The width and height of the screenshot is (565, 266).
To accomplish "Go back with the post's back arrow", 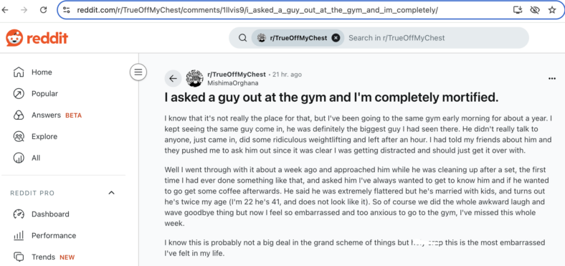I will (173, 79).
